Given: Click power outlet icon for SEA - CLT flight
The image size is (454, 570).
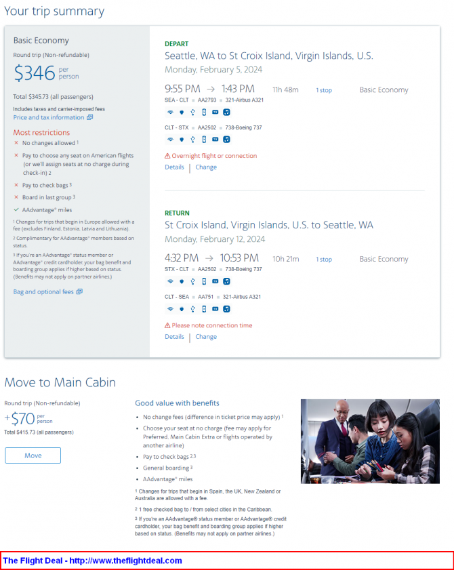Looking at the screenshot, I should [x=182, y=112].
